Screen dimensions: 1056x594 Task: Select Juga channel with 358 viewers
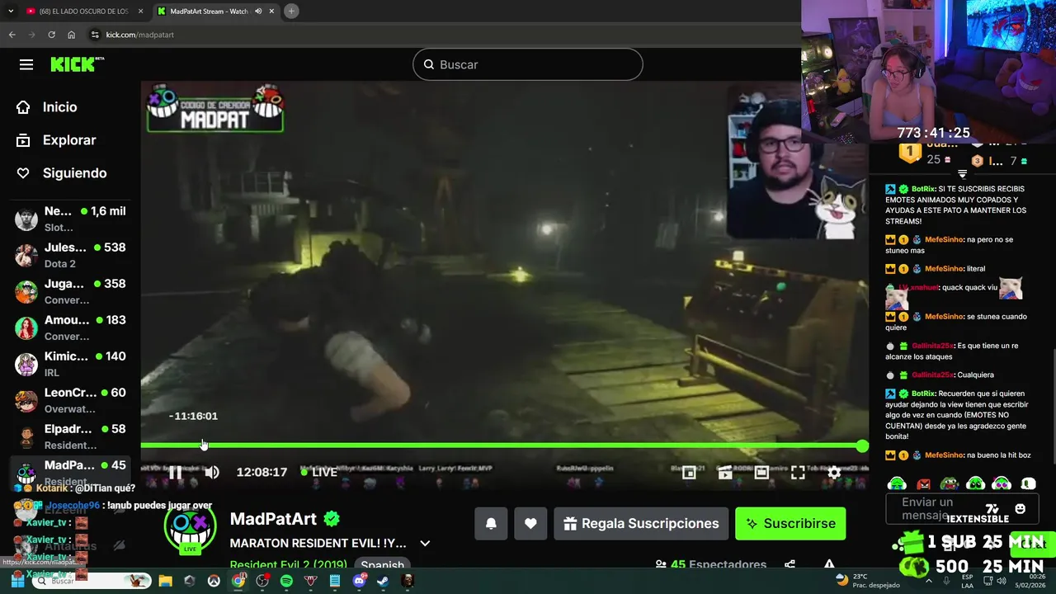(71, 291)
